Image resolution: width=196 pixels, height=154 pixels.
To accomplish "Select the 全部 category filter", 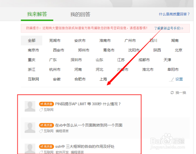I will tap(32, 41).
